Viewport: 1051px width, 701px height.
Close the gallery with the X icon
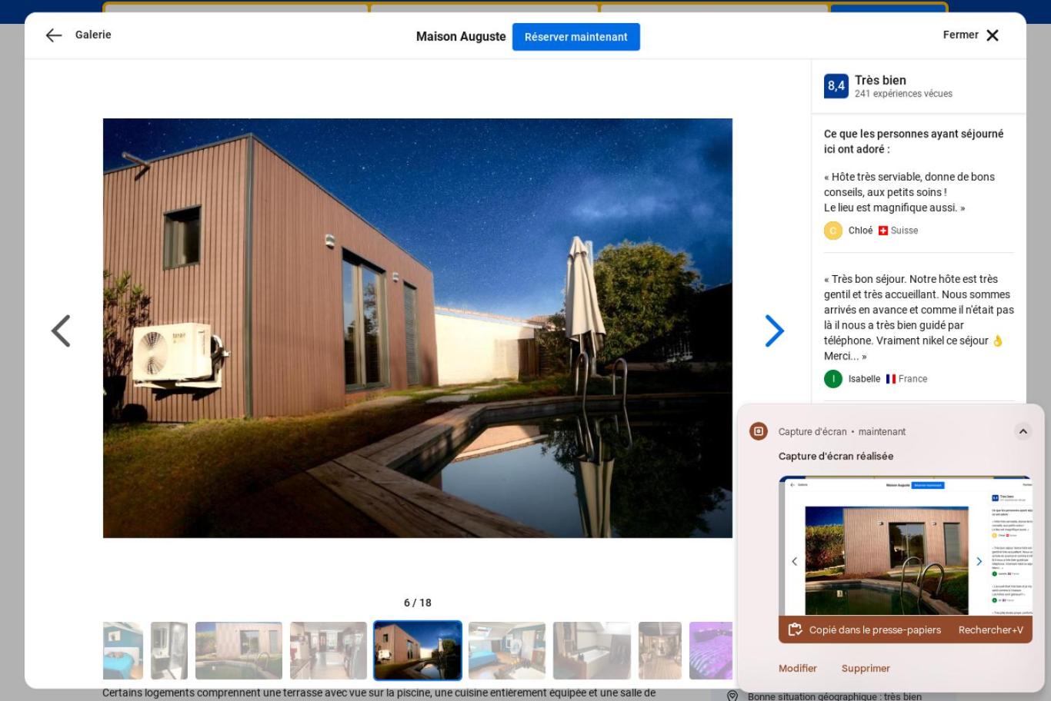click(993, 35)
